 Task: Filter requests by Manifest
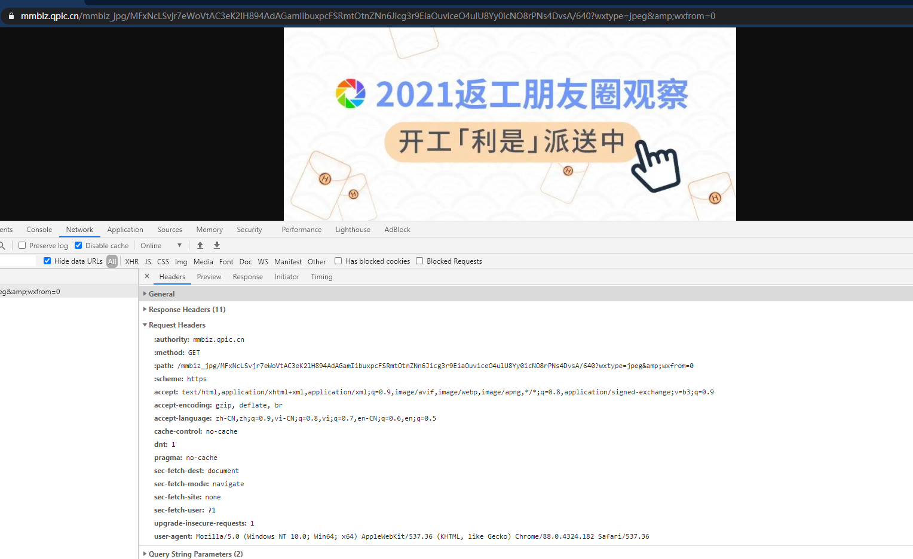[x=288, y=261]
